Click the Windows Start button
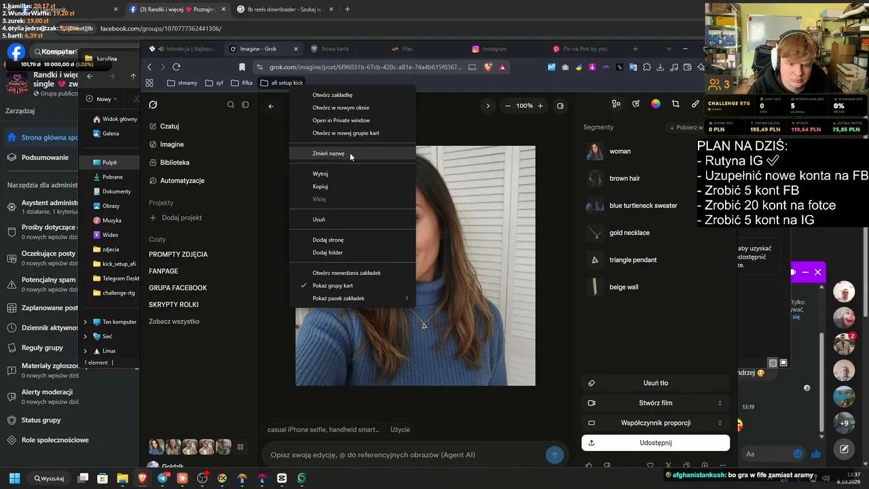Screen dimensions: 869x489 pos(14,478)
